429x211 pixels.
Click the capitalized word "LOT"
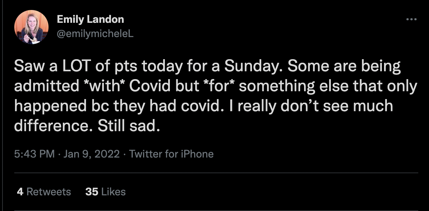click(67, 66)
